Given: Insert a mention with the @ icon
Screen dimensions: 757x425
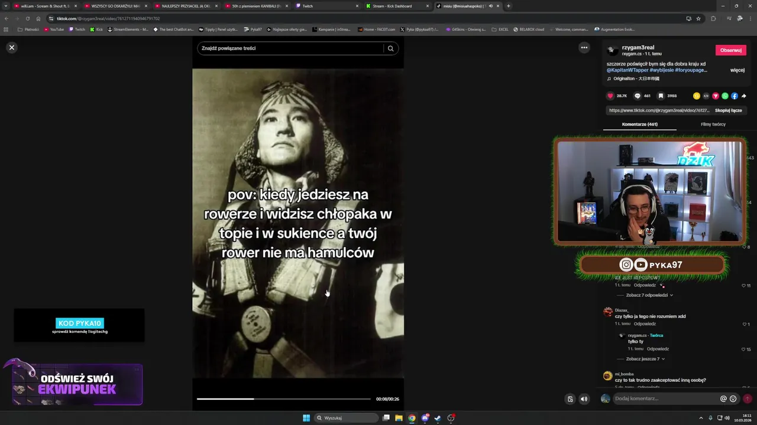Looking at the screenshot, I should click(723, 398).
